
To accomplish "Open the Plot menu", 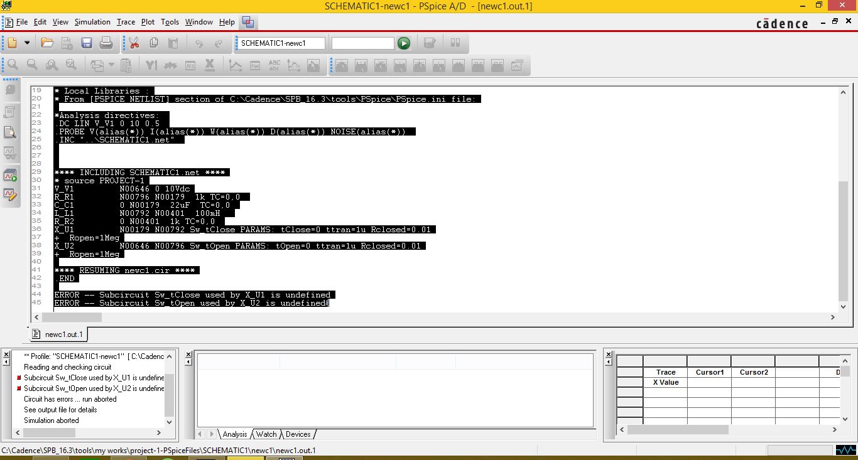I will coord(148,22).
